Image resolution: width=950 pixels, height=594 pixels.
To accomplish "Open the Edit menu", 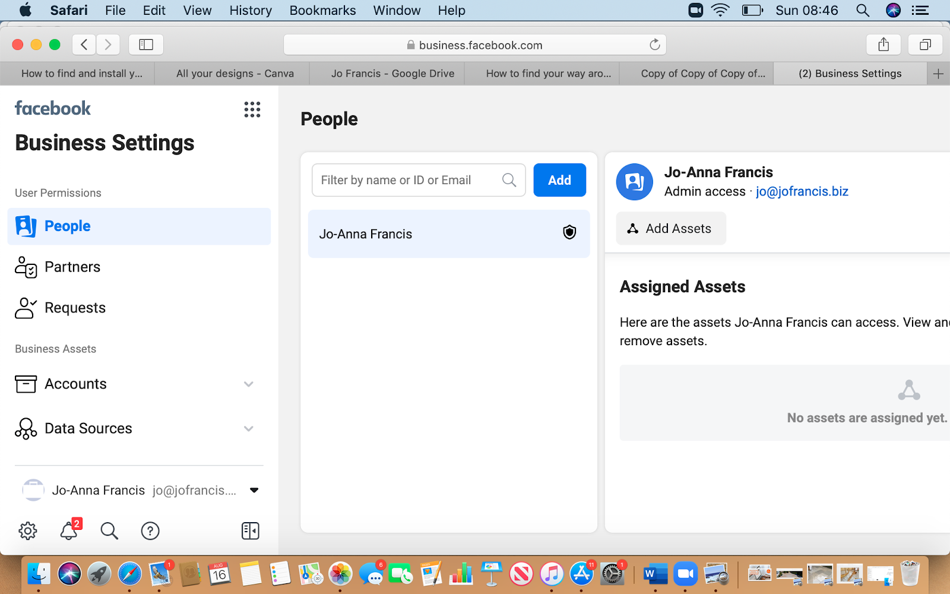I will point(154,10).
